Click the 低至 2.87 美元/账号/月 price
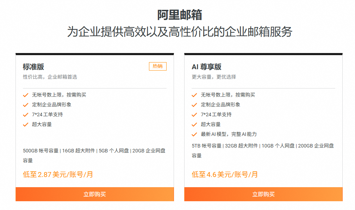 (58, 175)
